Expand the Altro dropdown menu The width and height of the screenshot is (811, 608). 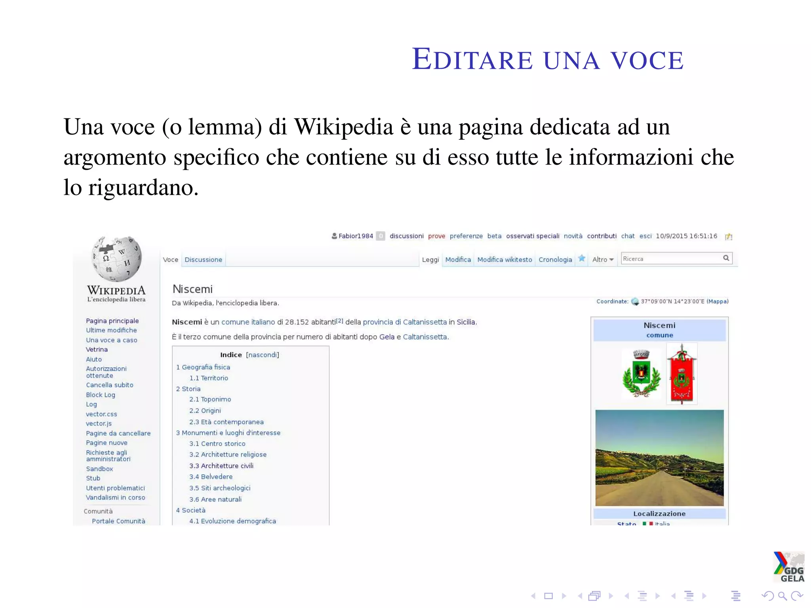[603, 260]
